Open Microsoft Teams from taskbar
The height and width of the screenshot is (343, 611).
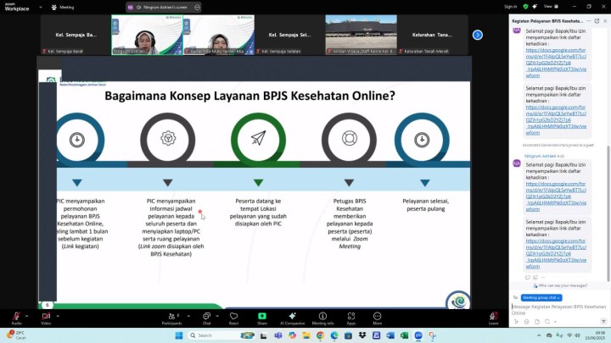(278, 335)
